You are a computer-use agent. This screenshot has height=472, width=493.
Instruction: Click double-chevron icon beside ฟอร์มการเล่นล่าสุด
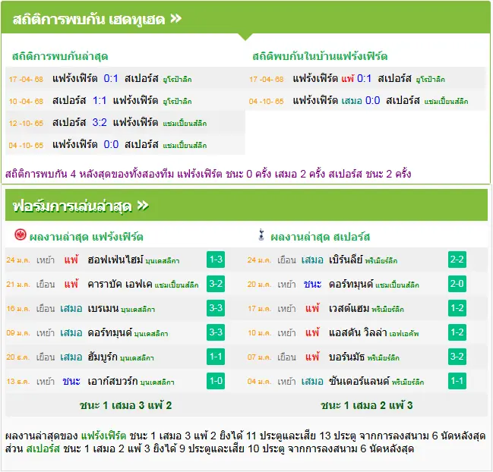pyautogui.click(x=143, y=206)
